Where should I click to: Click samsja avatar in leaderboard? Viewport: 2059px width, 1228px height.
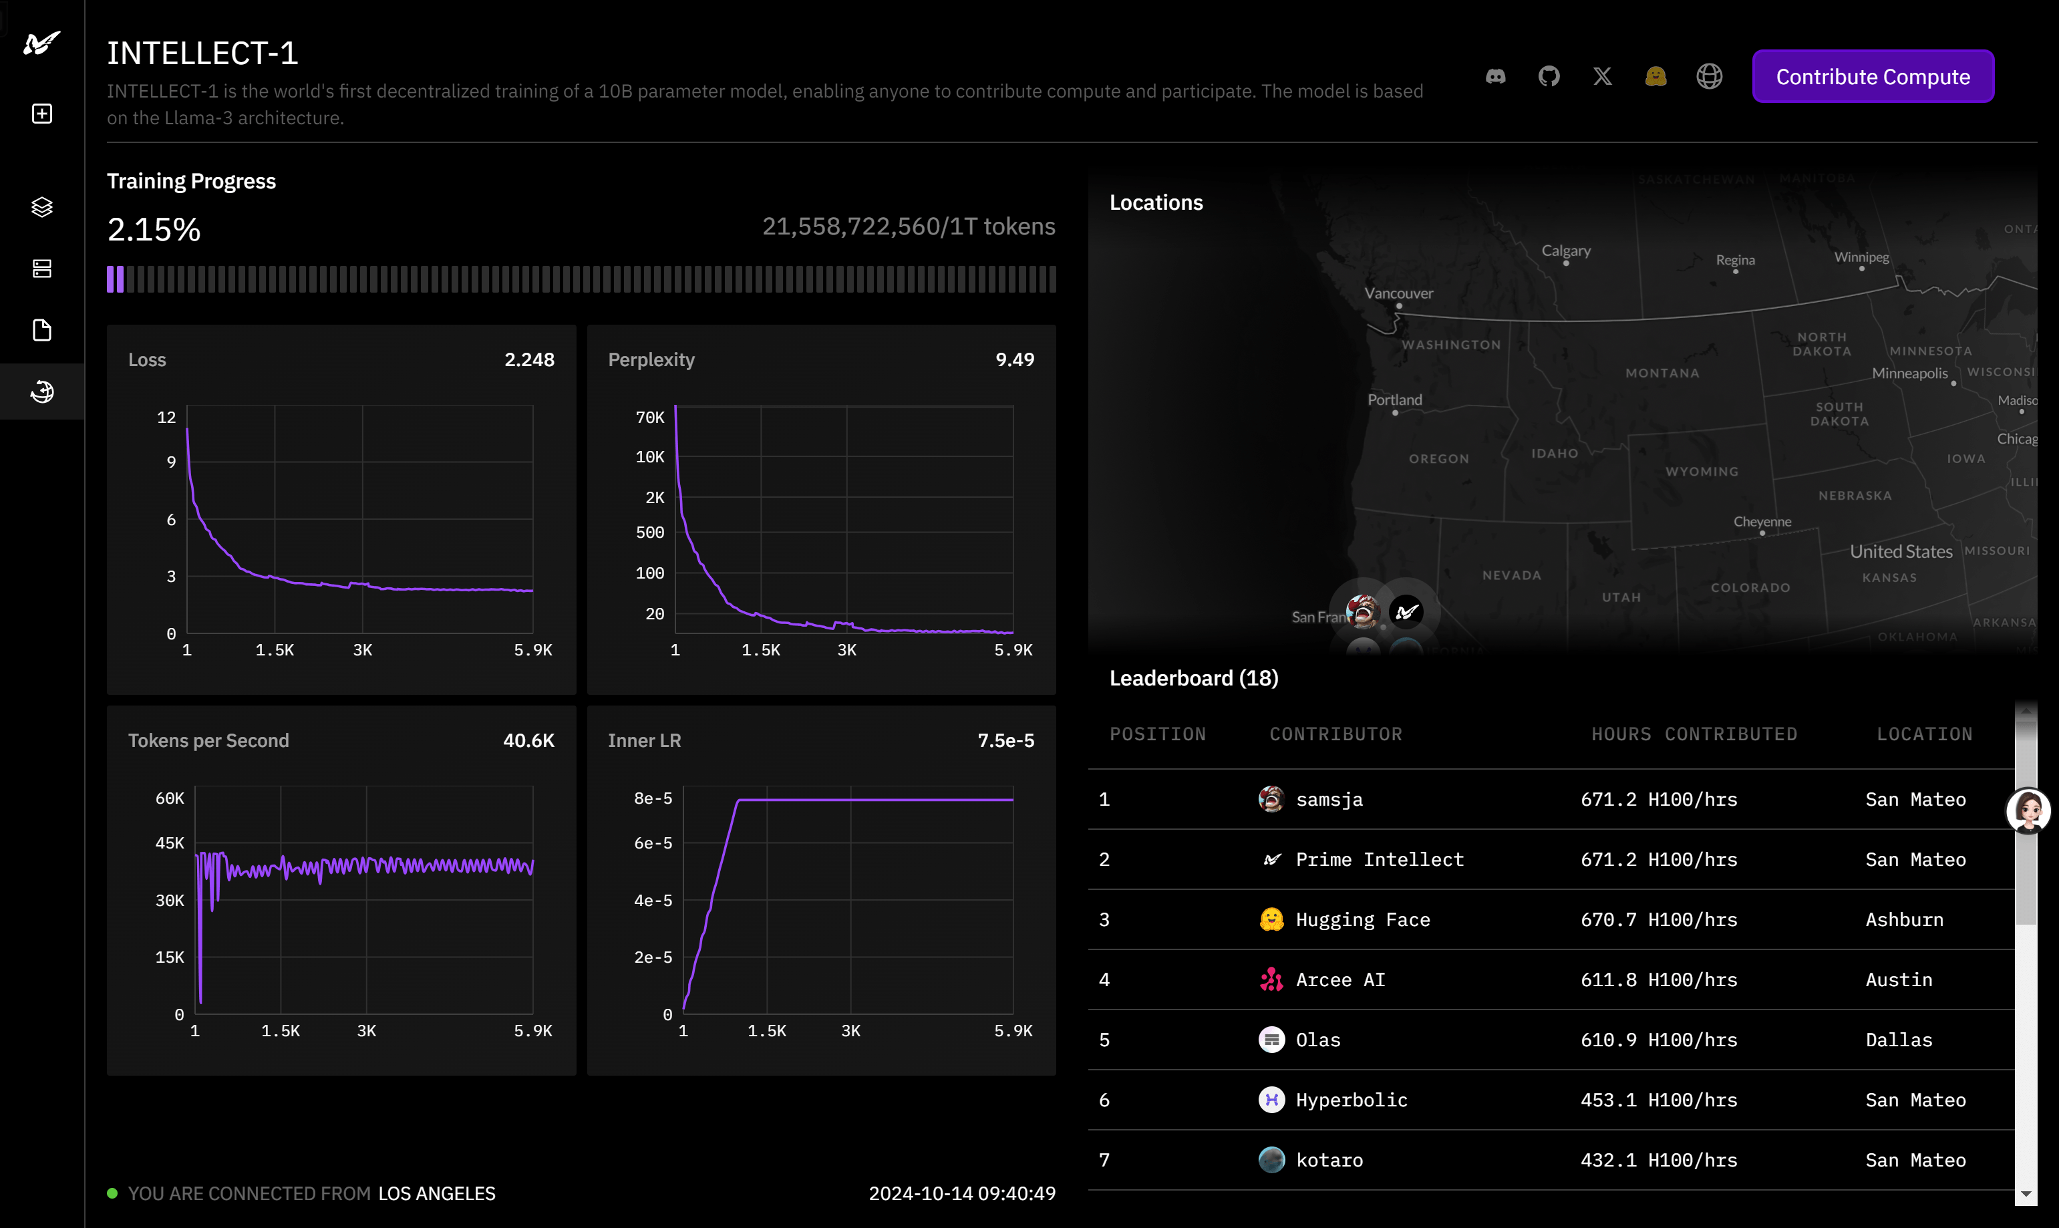click(1271, 799)
